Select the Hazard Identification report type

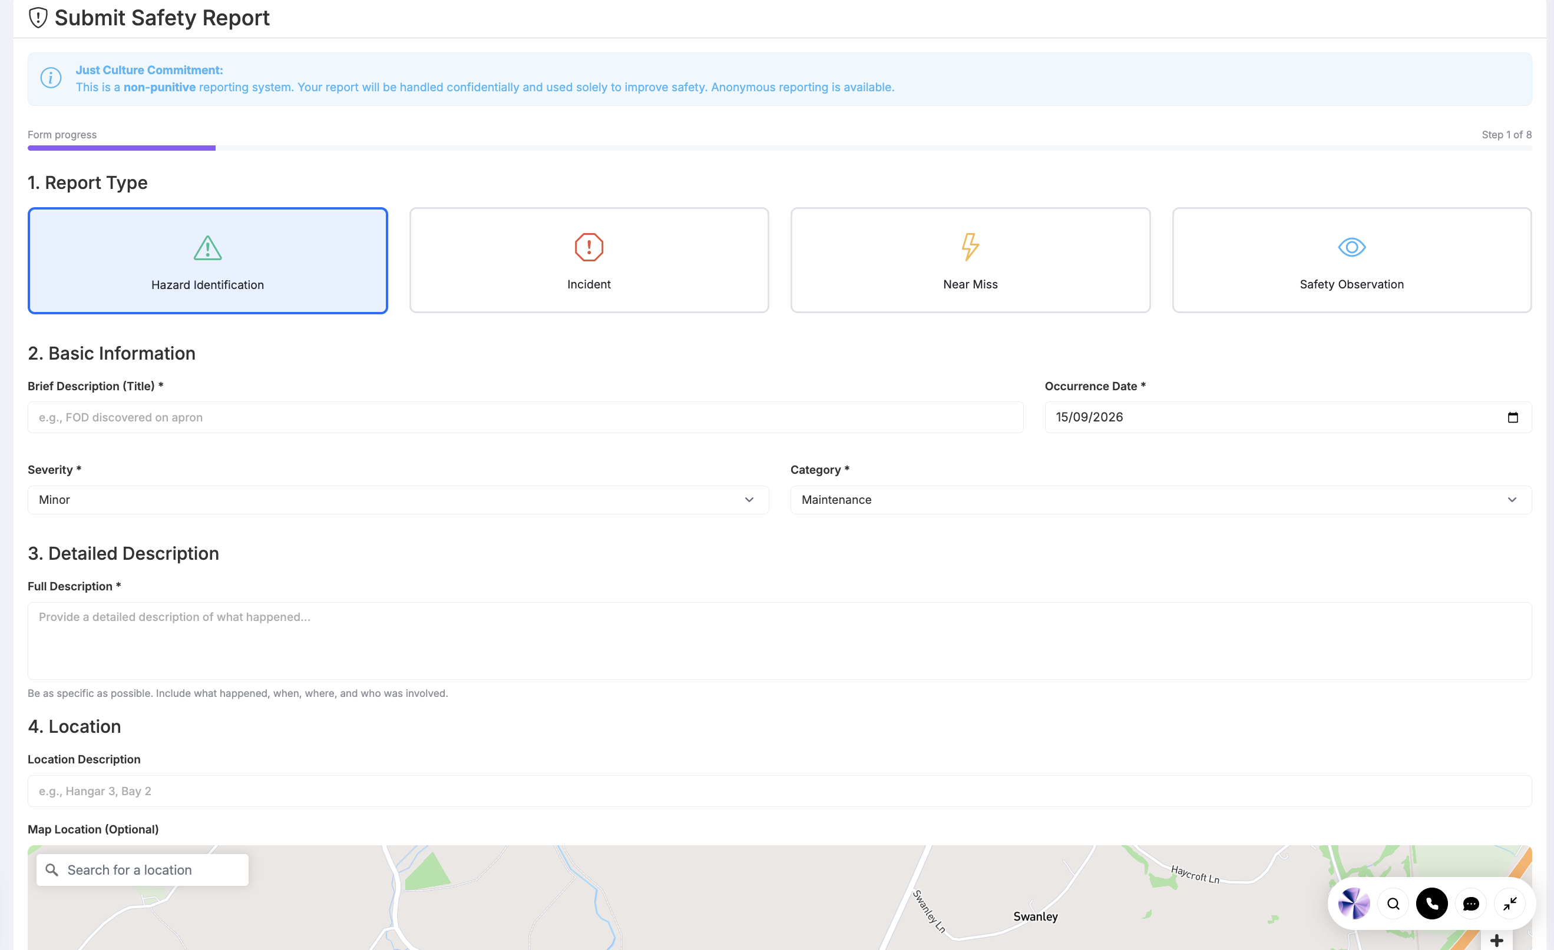pyautogui.click(x=207, y=260)
